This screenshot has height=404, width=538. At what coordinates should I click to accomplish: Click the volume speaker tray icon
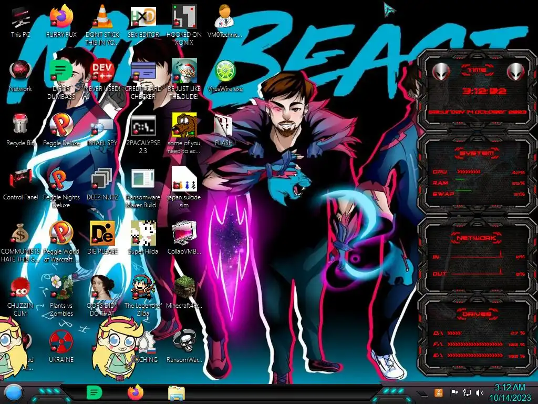coord(479,392)
